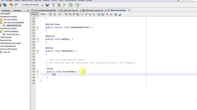Click Find Previous Occurrence icon
197x110 pixels.
pyautogui.click(x=70, y=14)
